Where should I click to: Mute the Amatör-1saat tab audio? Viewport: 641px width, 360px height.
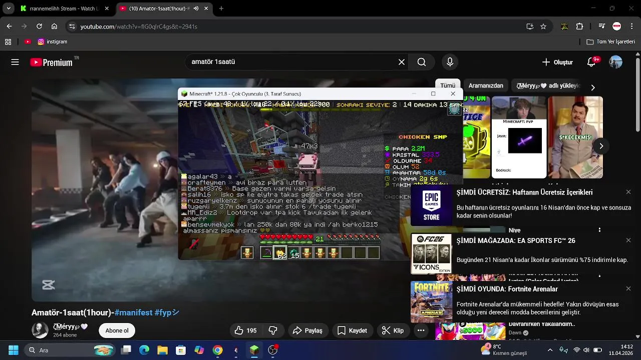[x=196, y=8]
